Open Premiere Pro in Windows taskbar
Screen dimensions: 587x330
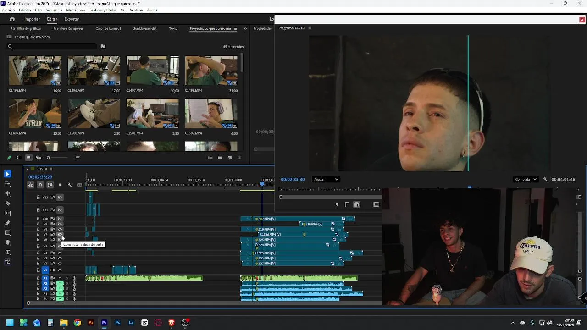coord(104,323)
